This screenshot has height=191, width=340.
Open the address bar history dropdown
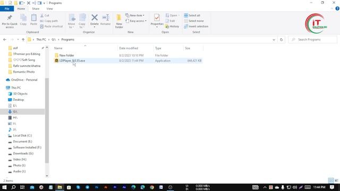(274, 40)
